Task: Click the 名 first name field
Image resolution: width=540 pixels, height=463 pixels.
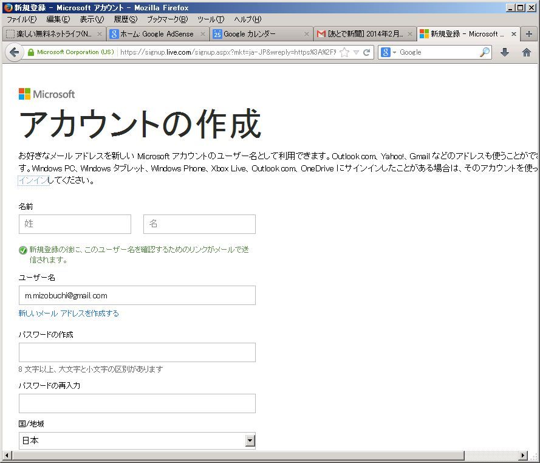Action: coord(199,224)
